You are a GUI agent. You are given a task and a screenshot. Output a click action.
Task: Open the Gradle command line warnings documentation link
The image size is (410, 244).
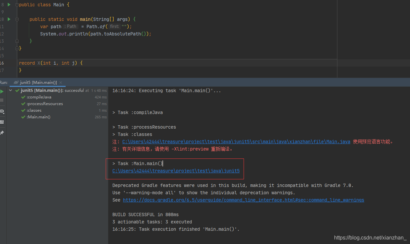243,200
